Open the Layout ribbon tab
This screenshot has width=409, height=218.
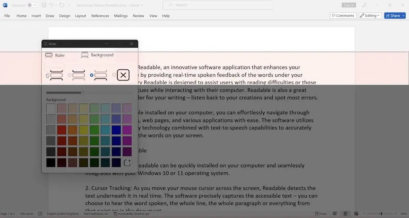point(80,16)
